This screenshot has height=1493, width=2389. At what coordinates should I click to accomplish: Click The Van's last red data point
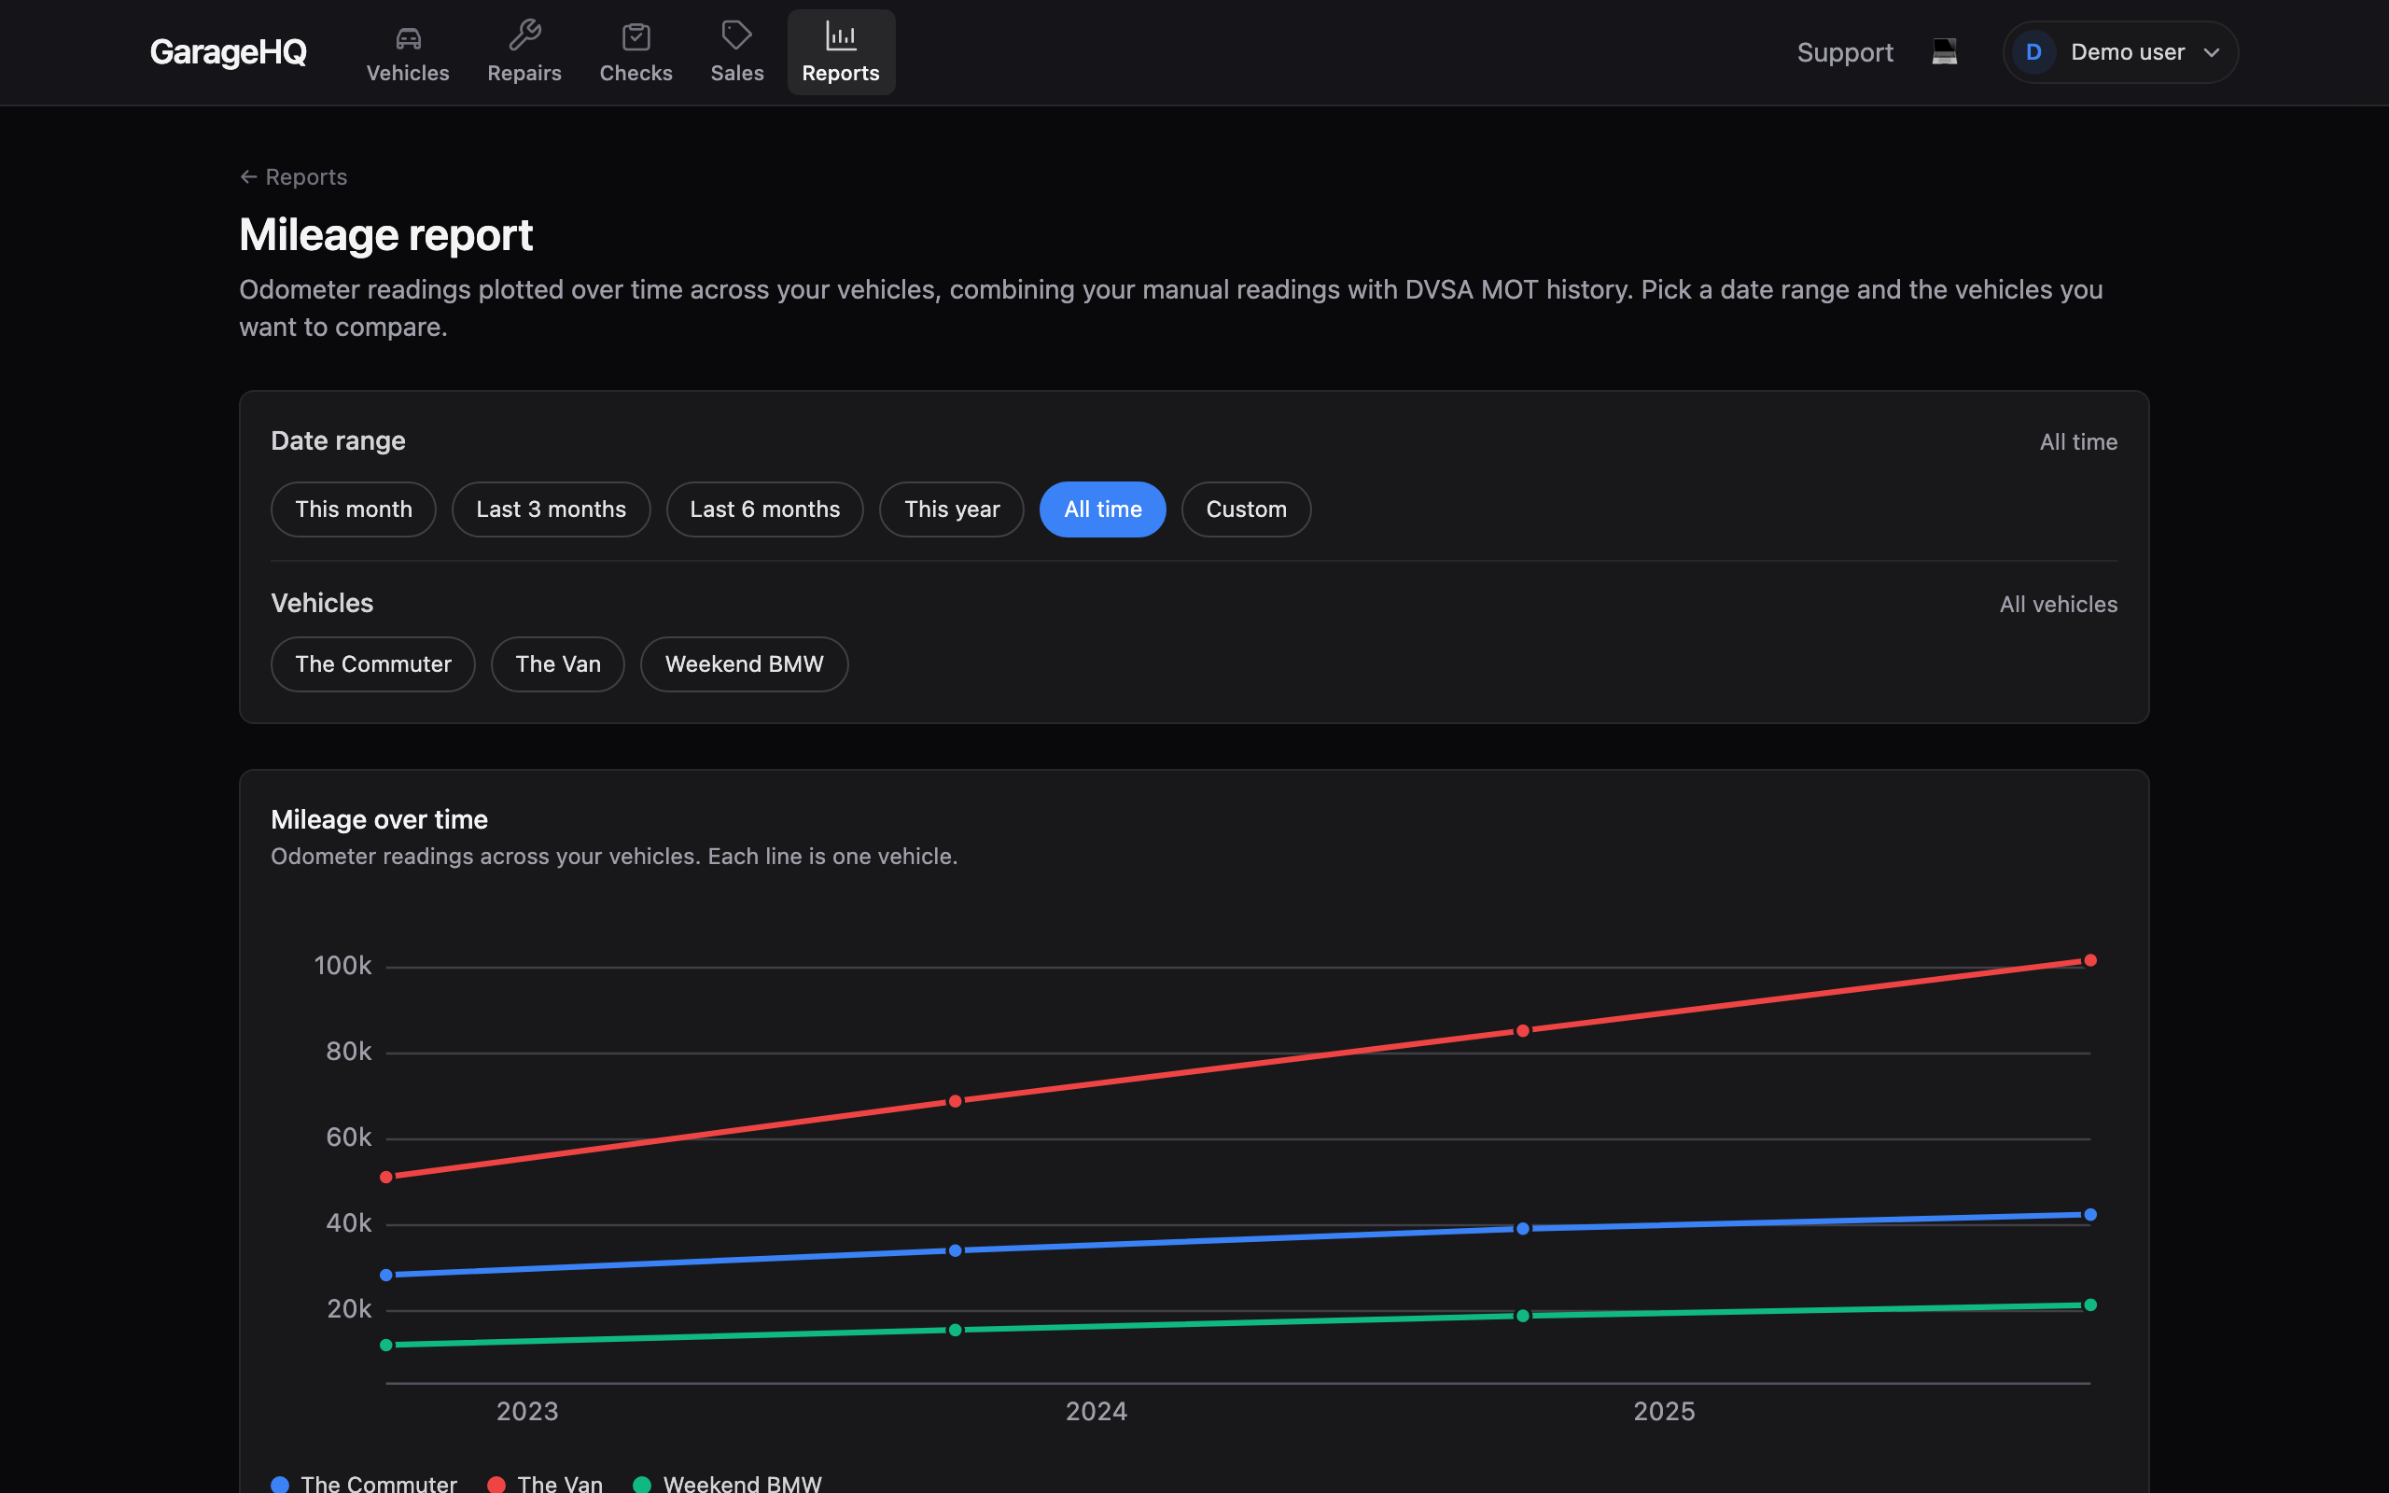[2089, 960]
